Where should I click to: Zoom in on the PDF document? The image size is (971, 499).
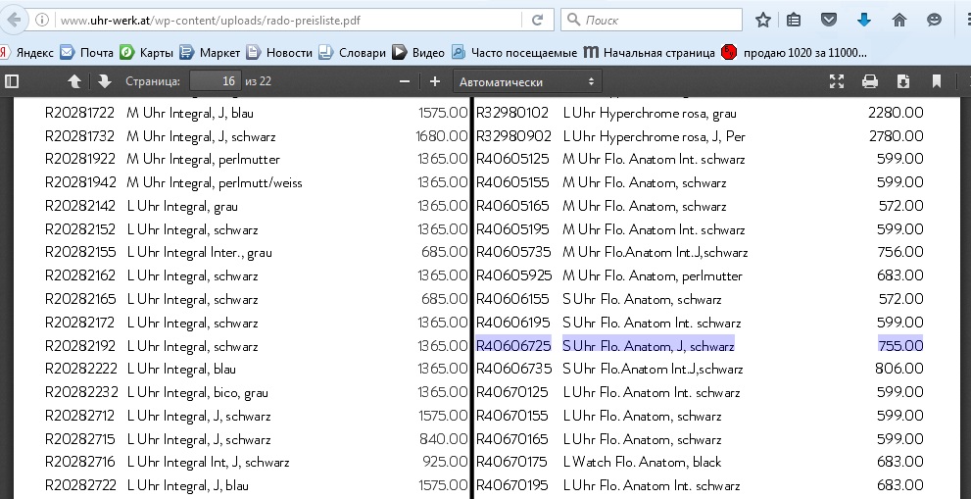435,81
